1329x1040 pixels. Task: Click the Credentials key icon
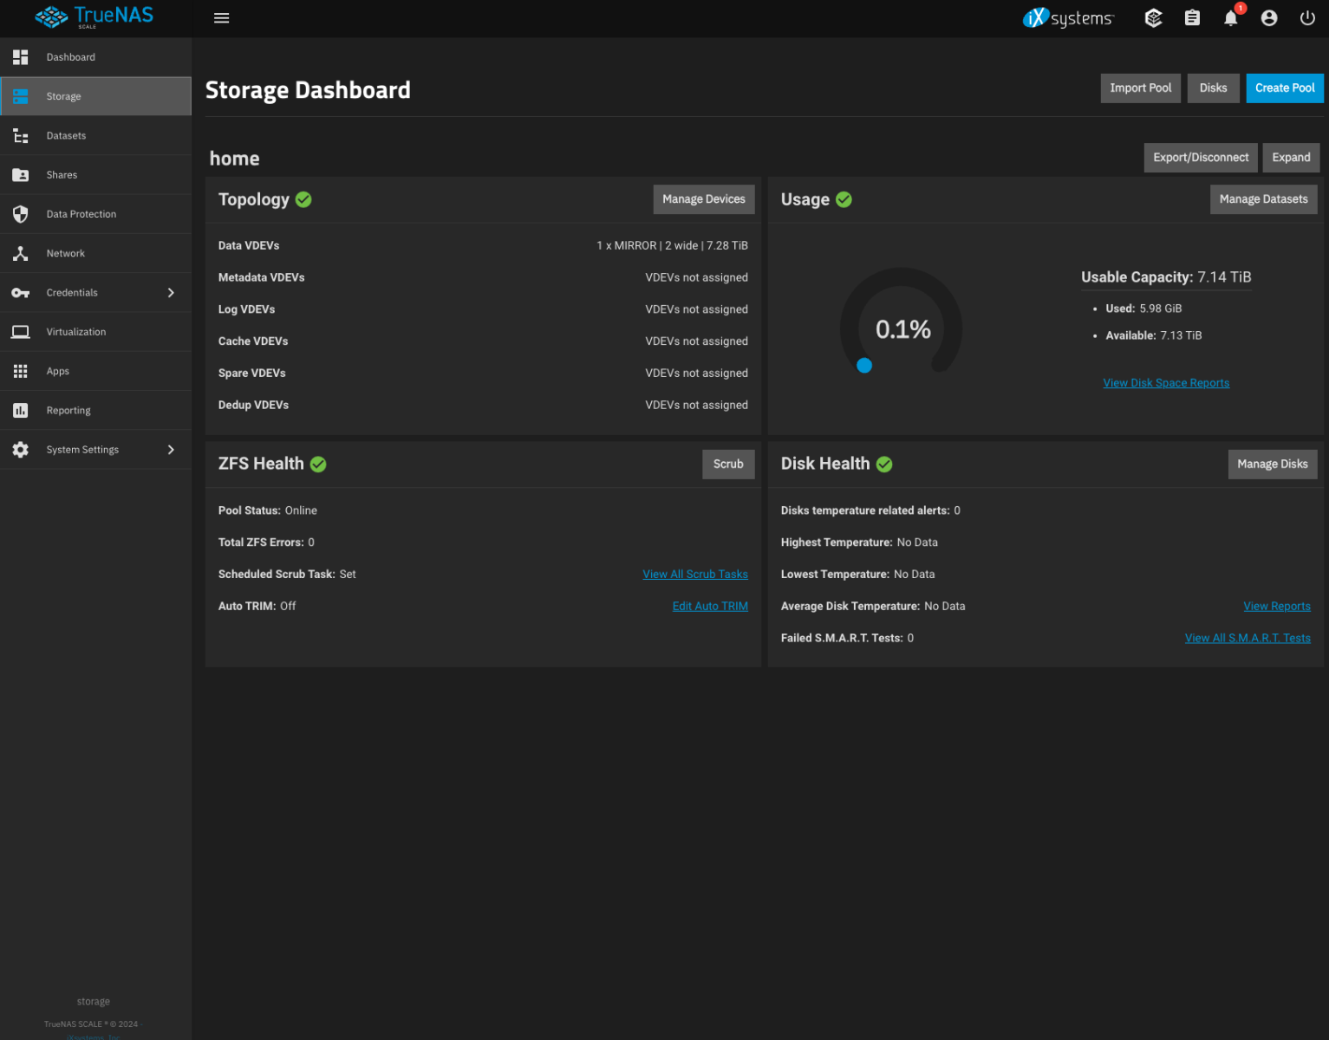[x=21, y=293]
